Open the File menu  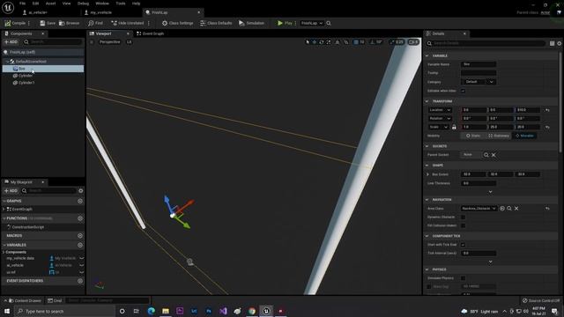(x=22, y=4)
